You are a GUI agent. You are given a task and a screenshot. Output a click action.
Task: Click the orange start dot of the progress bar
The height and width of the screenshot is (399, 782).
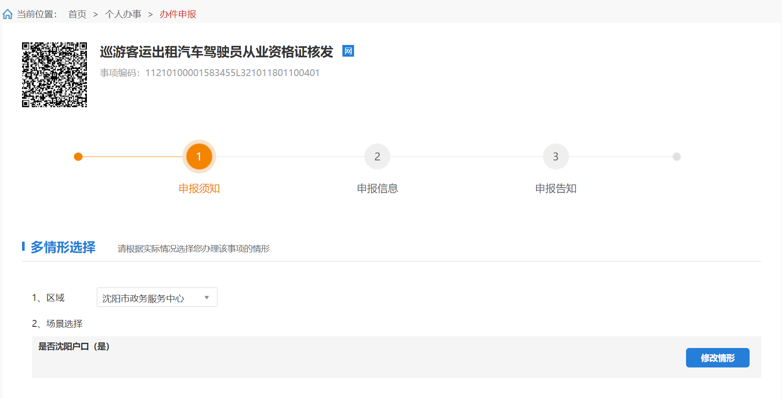coord(78,156)
